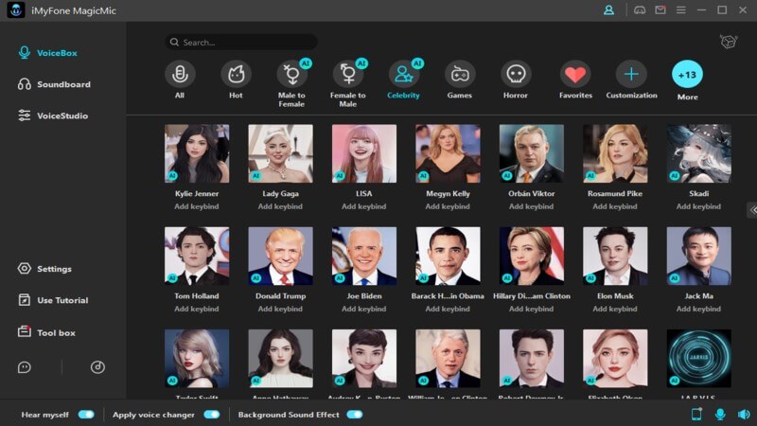Add keybind for Elon Musk
Viewport: 757px width, 426px height.
(615, 309)
